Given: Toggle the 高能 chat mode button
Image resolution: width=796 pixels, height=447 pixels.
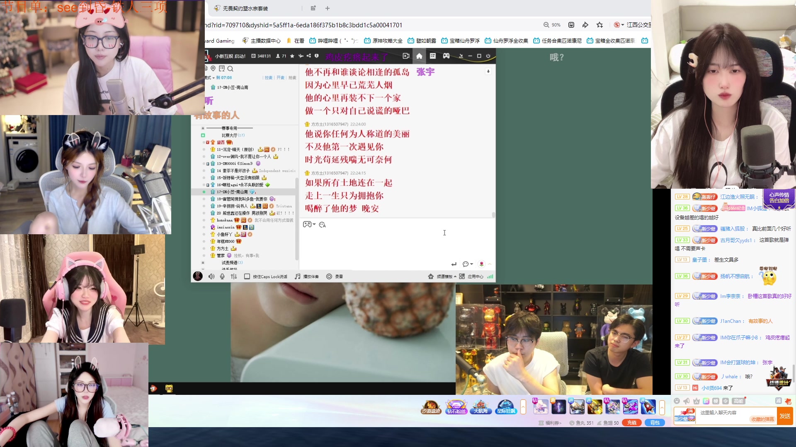Looking at the screenshot, I should pos(738,401).
